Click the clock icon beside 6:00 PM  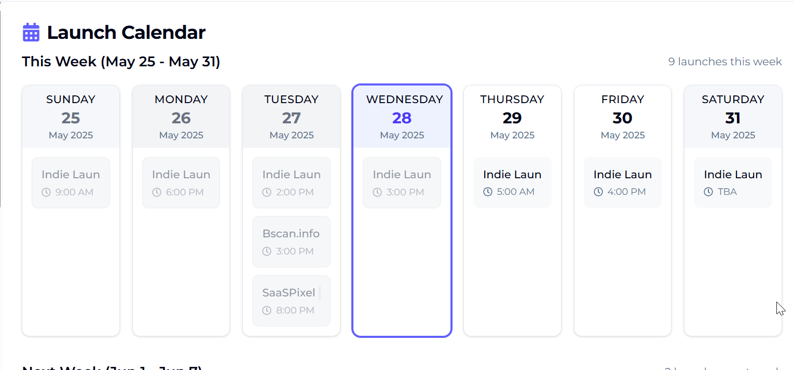click(x=157, y=192)
